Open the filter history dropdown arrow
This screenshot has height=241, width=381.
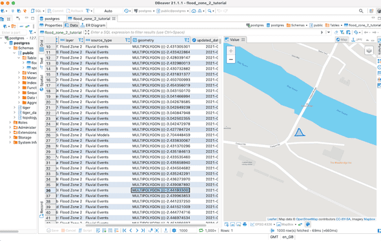click(329, 32)
